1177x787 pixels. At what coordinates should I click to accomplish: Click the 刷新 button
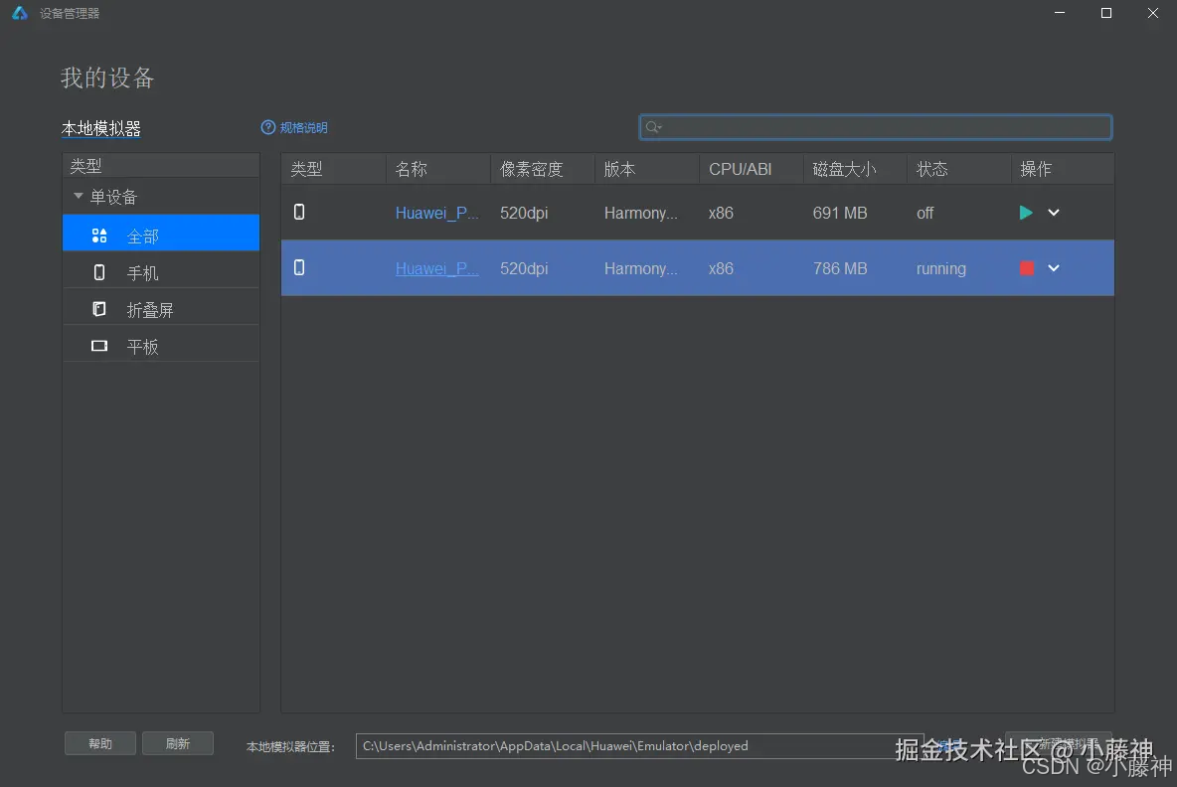pyautogui.click(x=178, y=742)
